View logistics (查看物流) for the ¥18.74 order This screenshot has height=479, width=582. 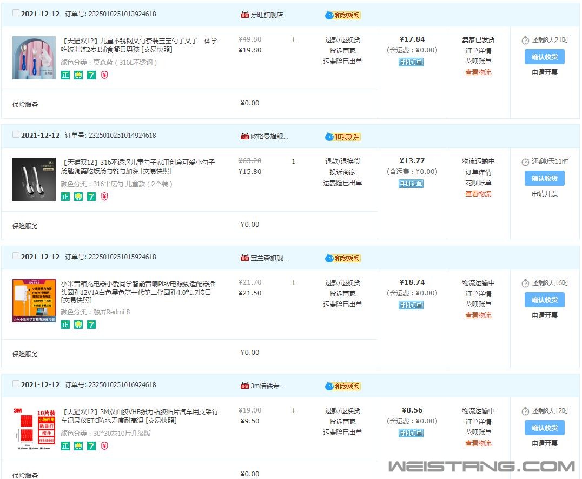click(478, 315)
